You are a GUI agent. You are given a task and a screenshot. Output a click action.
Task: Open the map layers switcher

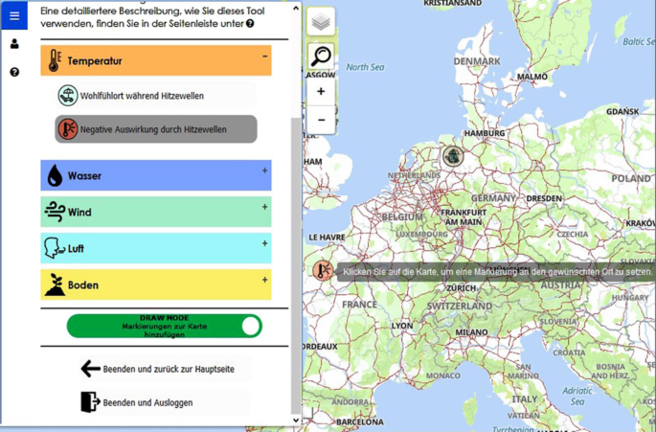[321, 21]
